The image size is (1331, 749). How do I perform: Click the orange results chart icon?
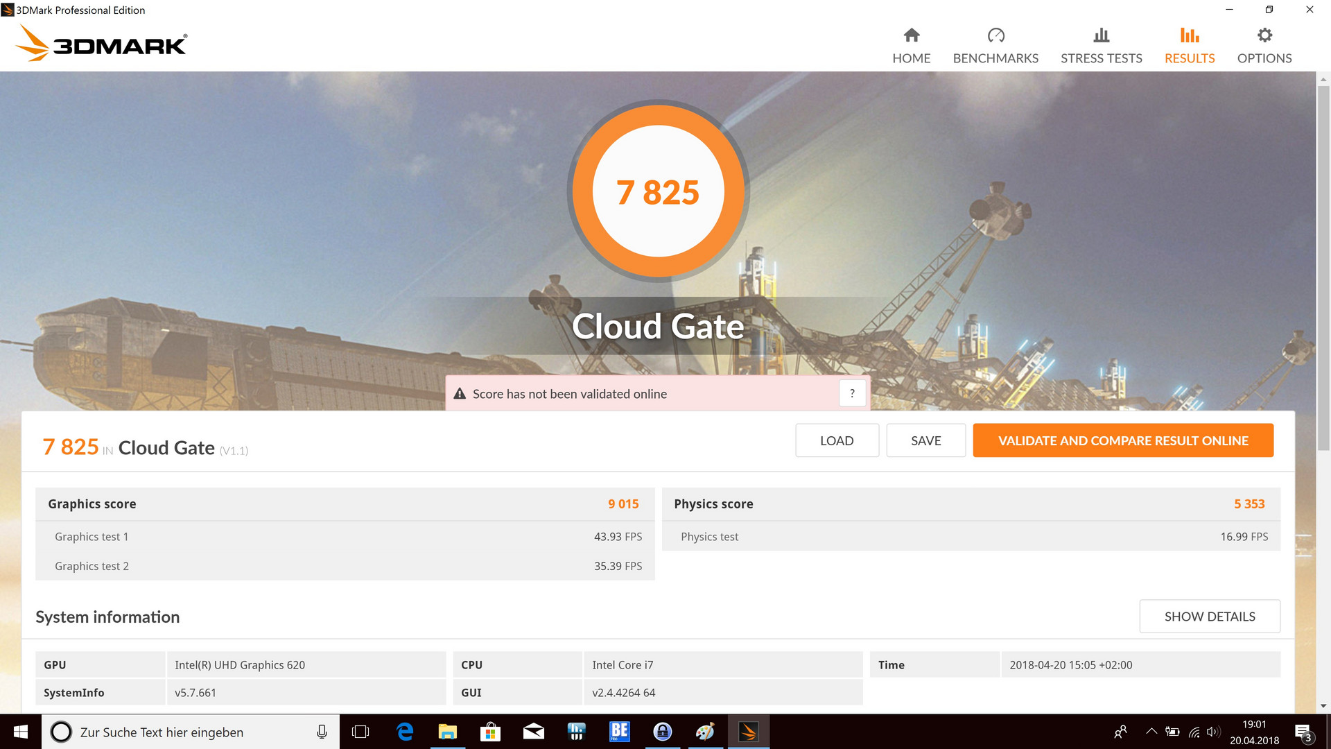coord(1190,35)
